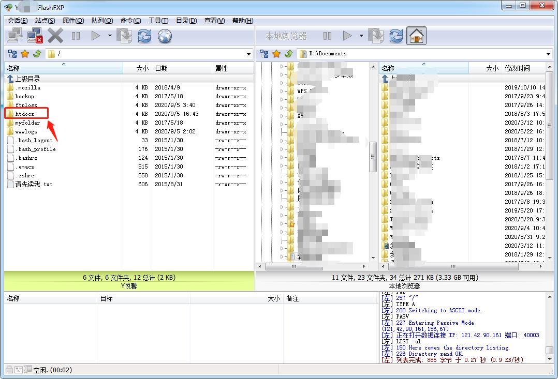Open the remote path history dropdown
This screenshot has width=558, height=379.
point(249,54)
